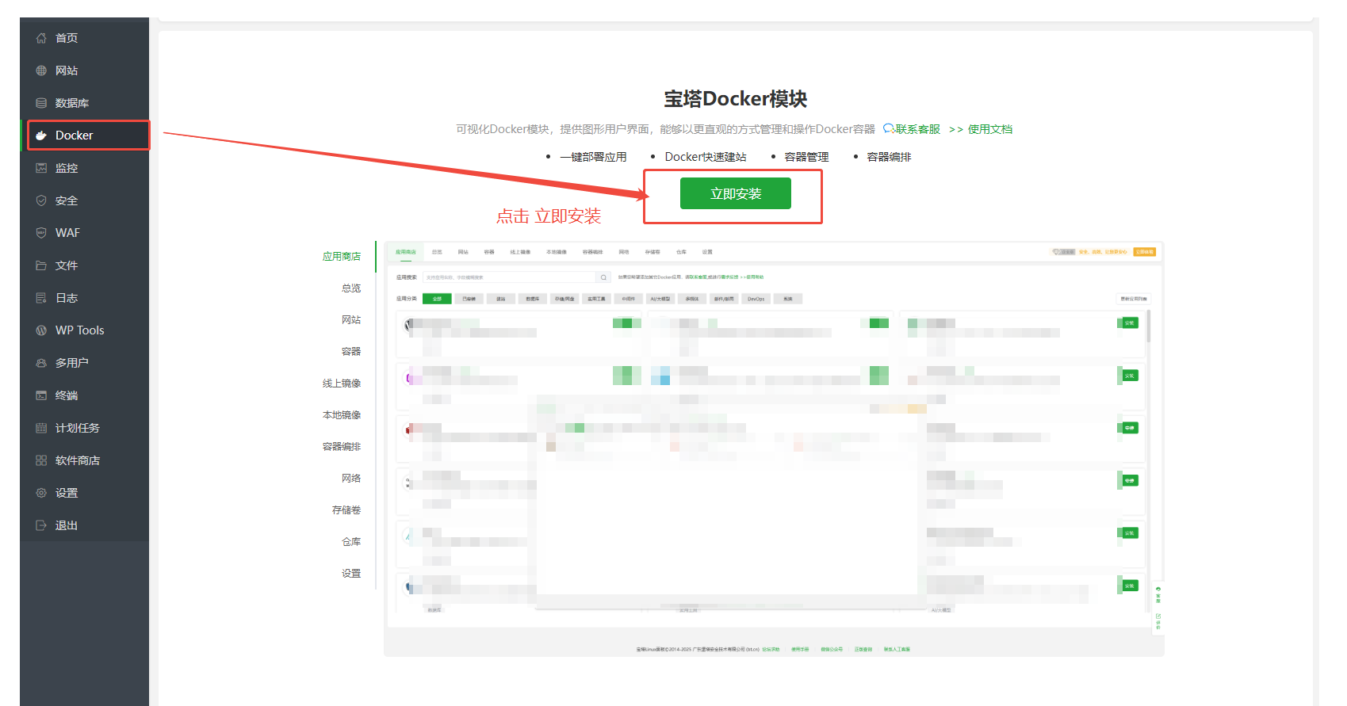
Task: Click the globe icon for 网站
Action: pos(41,71)
